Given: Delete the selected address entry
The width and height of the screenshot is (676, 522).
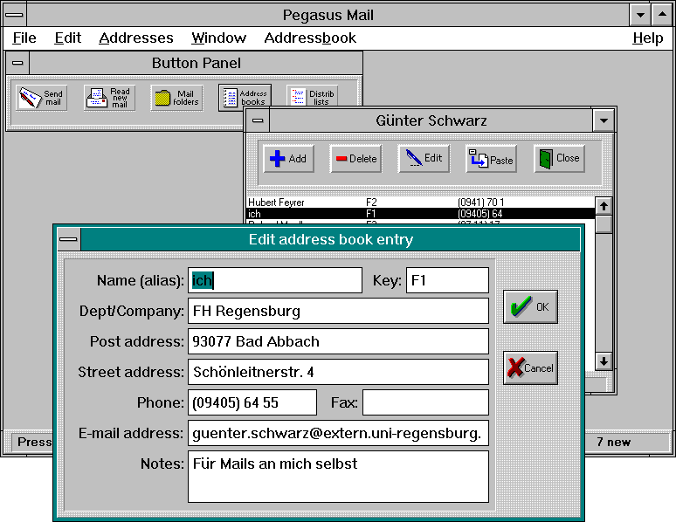Looking at the screenshot, I should click(356, 159).
